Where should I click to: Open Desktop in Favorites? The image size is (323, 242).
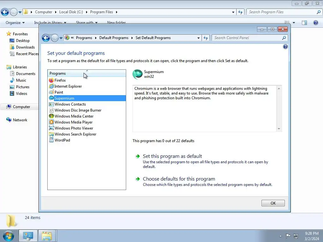click(23, 41)
